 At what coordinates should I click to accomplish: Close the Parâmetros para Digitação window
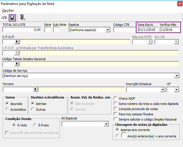click(x=177, y=4)
